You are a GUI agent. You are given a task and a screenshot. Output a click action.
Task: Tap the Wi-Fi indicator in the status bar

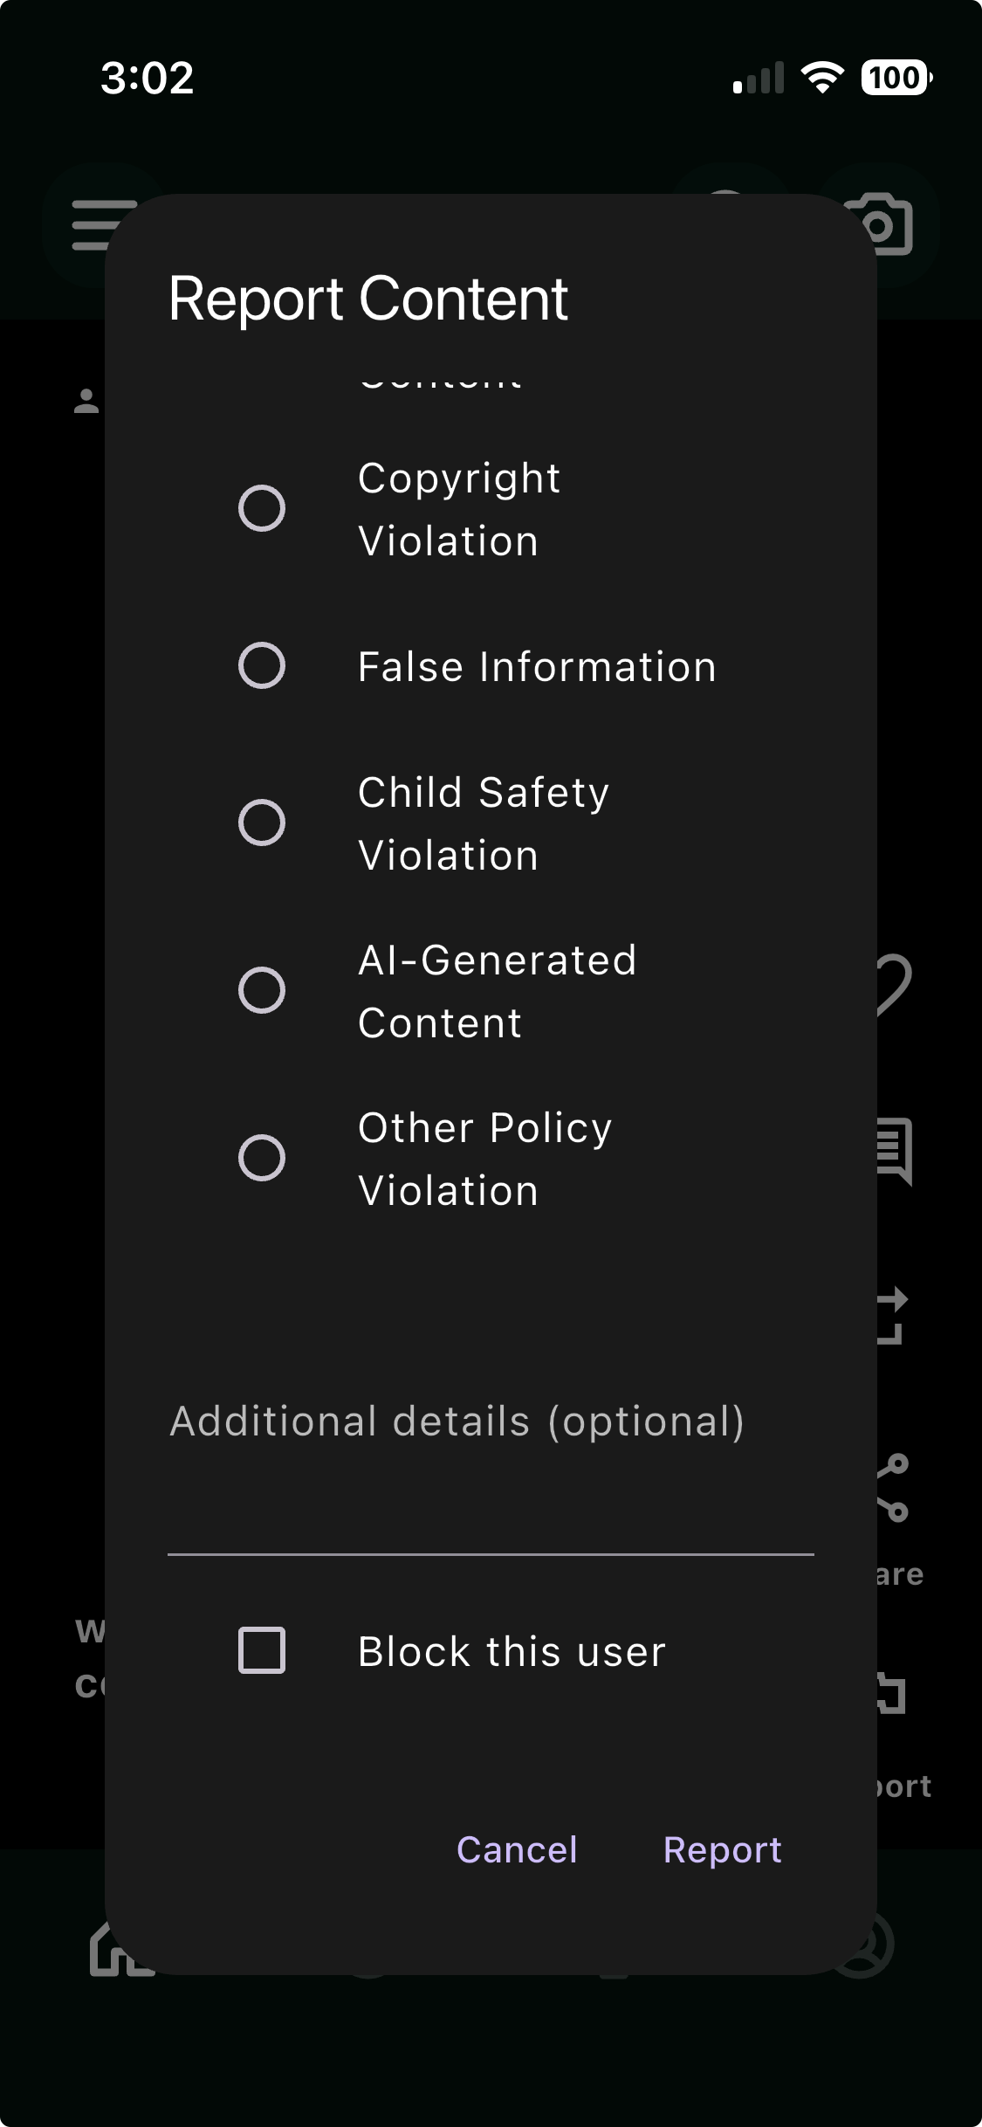(x=824, y=77)
